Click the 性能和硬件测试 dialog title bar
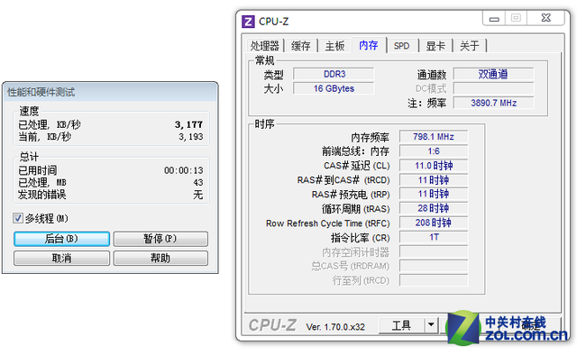The width and height of the screenshot is (577, 355). 110,92
